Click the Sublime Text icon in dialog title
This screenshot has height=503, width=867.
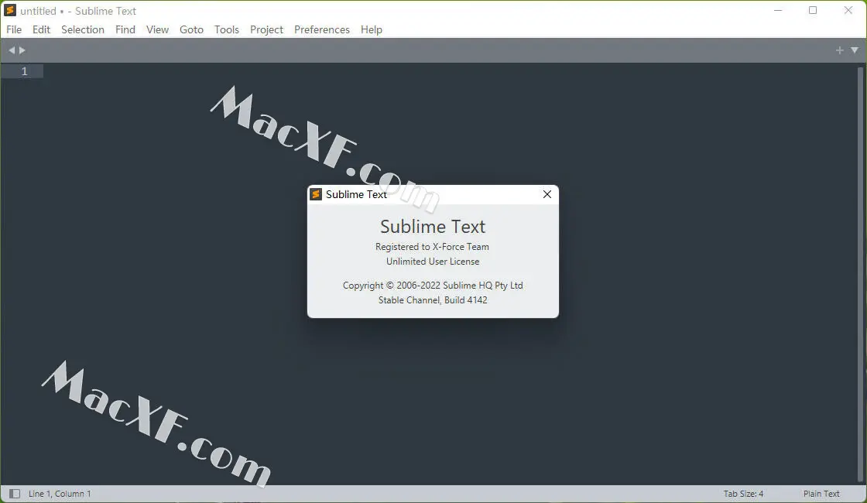pos(316,194)
